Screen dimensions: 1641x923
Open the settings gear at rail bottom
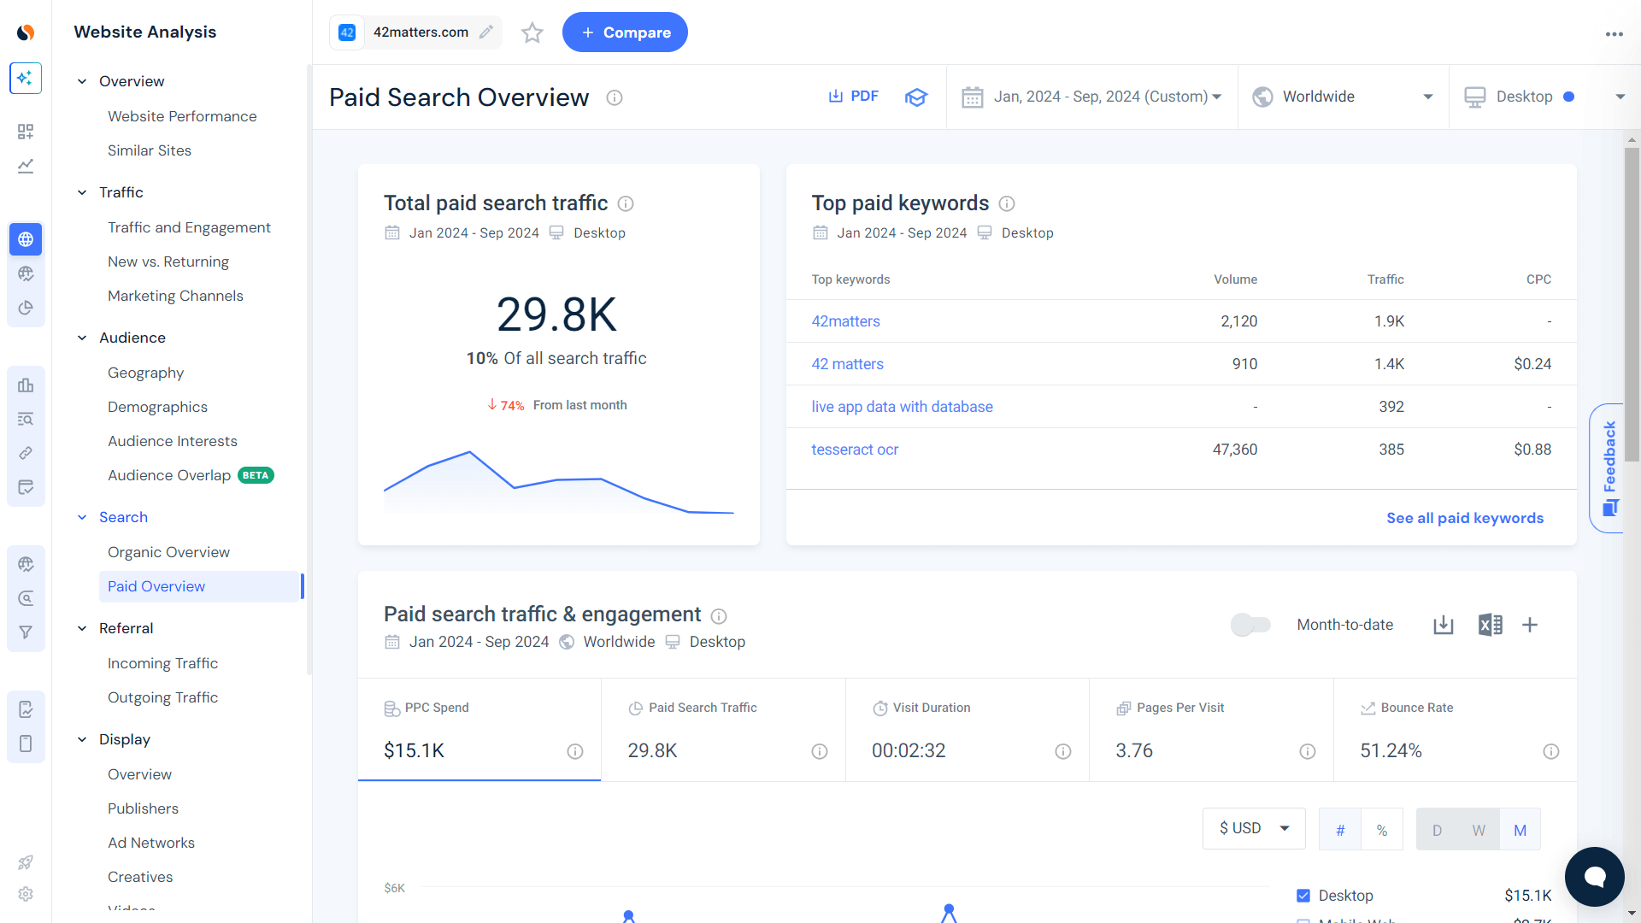(26, 894)
